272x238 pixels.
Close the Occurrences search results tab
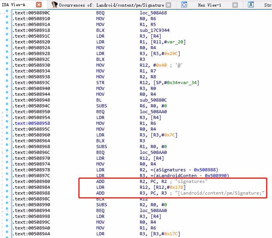pos(168,5)
